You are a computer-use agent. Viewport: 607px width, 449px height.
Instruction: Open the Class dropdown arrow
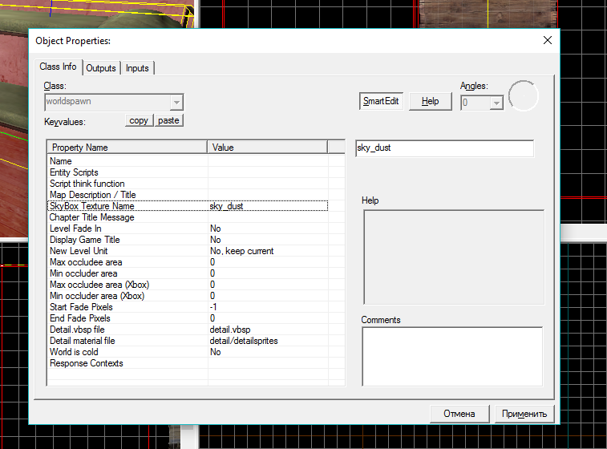coord(176,103)
